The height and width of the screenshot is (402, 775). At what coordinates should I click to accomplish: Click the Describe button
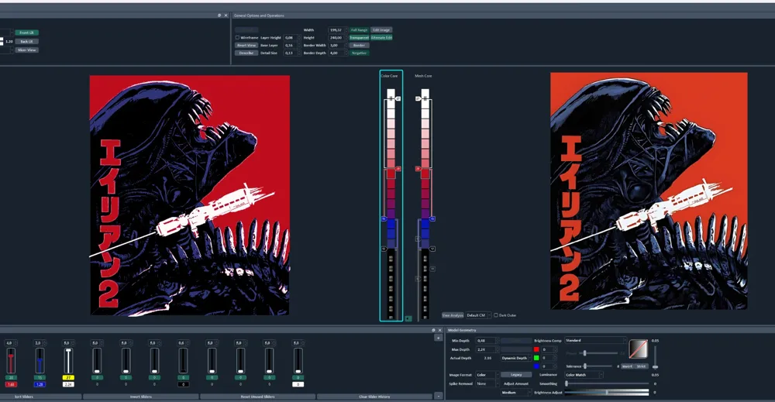pyautogui.click(x=246, y=53)
